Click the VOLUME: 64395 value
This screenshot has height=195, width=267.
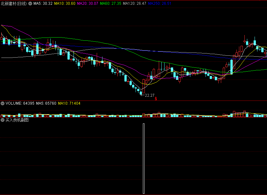20,103
